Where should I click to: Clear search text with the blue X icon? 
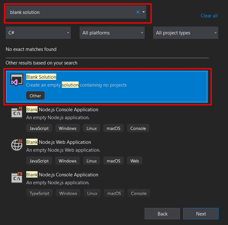coord(138,12)
